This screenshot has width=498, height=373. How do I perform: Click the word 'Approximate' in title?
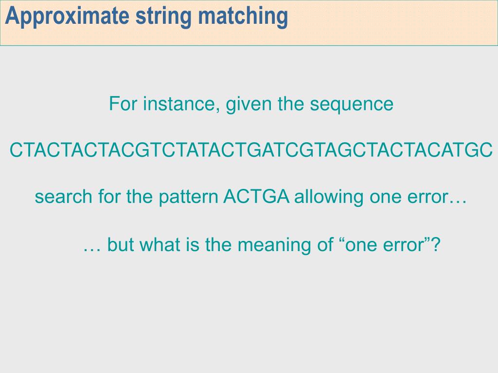(67, 17)
